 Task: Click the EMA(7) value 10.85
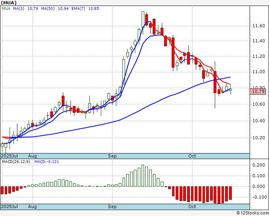point(94,9)
